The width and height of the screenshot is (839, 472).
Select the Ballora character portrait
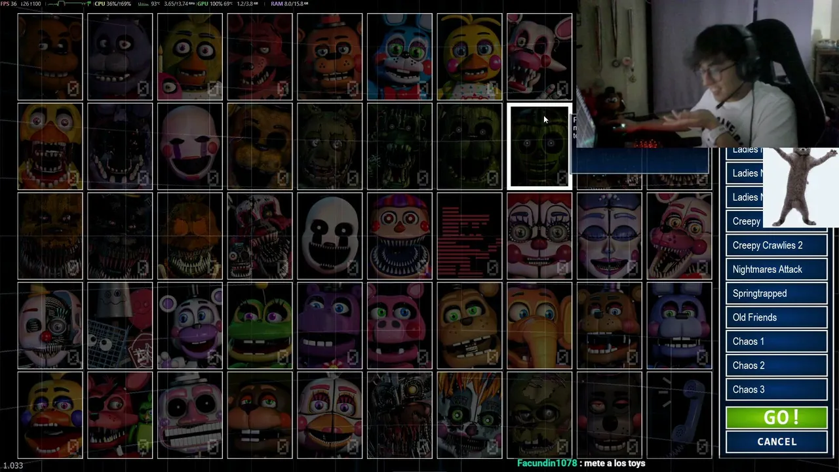(610, 236)
